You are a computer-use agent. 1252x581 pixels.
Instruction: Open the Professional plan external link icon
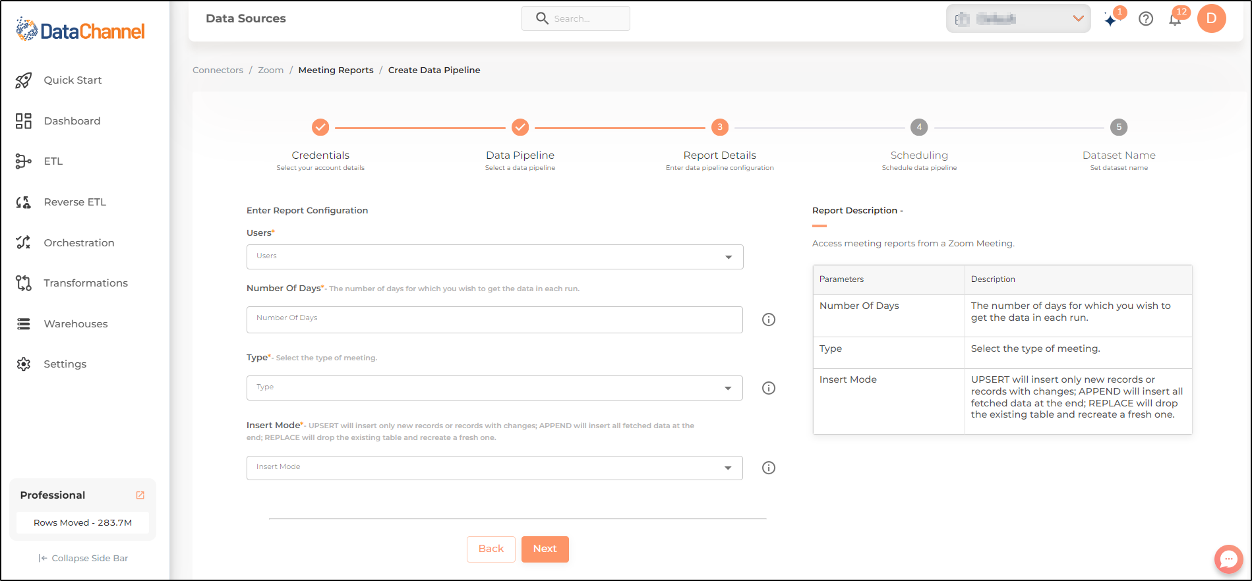(x=140, y=495)
